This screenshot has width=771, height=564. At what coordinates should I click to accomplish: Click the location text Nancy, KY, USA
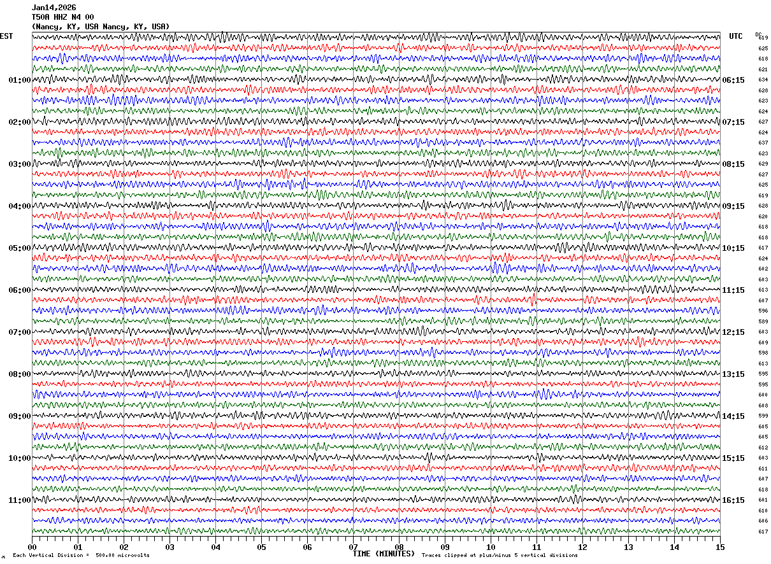101,27
